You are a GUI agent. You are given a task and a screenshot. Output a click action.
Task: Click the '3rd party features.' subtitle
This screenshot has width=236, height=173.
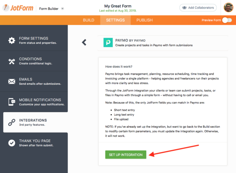coord(32,125)
